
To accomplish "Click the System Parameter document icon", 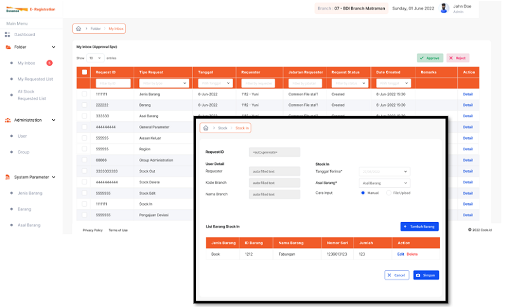I will coord(8,177).
